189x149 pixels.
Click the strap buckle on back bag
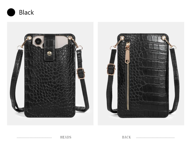pos(111,69)
